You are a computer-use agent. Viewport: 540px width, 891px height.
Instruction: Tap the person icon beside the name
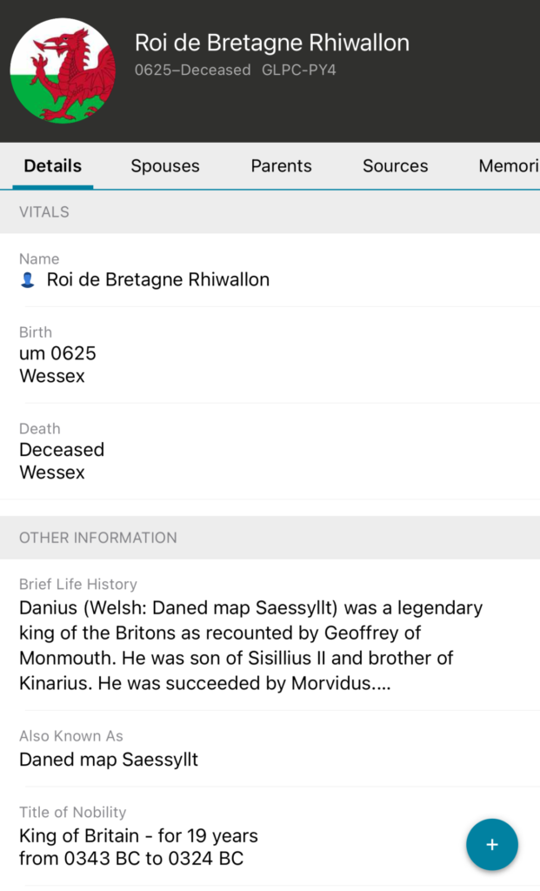pyautogui.click(x=28, y=280)
